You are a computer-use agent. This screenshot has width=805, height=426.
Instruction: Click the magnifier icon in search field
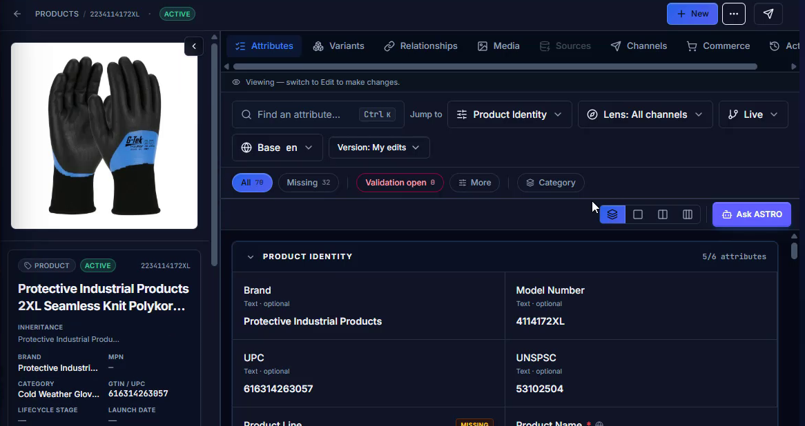coord(246,114)
